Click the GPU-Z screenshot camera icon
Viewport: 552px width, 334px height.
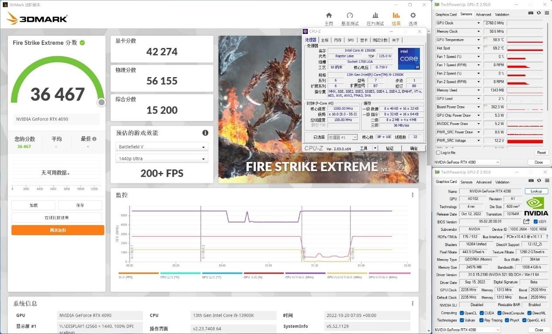point(531,13)
